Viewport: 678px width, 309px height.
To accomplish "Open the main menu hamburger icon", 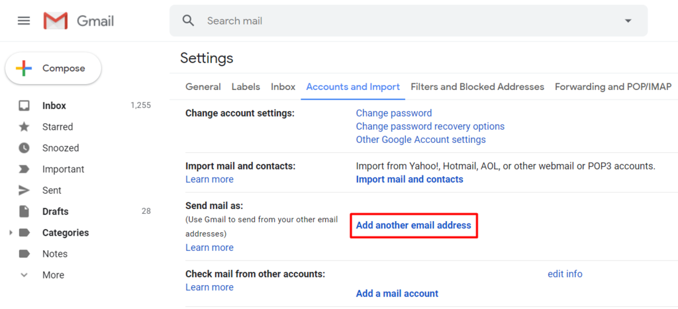I will [24, 21].
